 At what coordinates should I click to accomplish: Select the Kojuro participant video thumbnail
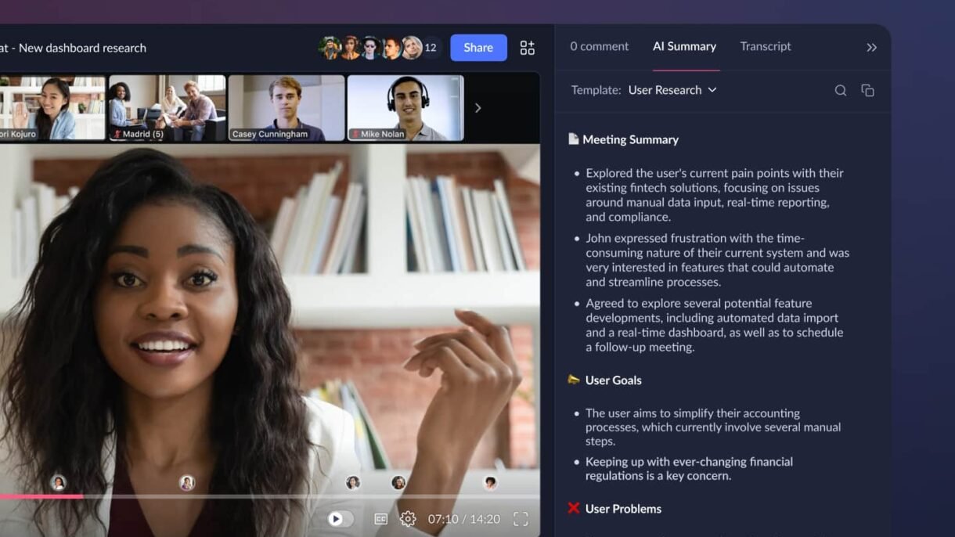pyautogui.click(x=52, y=108)
